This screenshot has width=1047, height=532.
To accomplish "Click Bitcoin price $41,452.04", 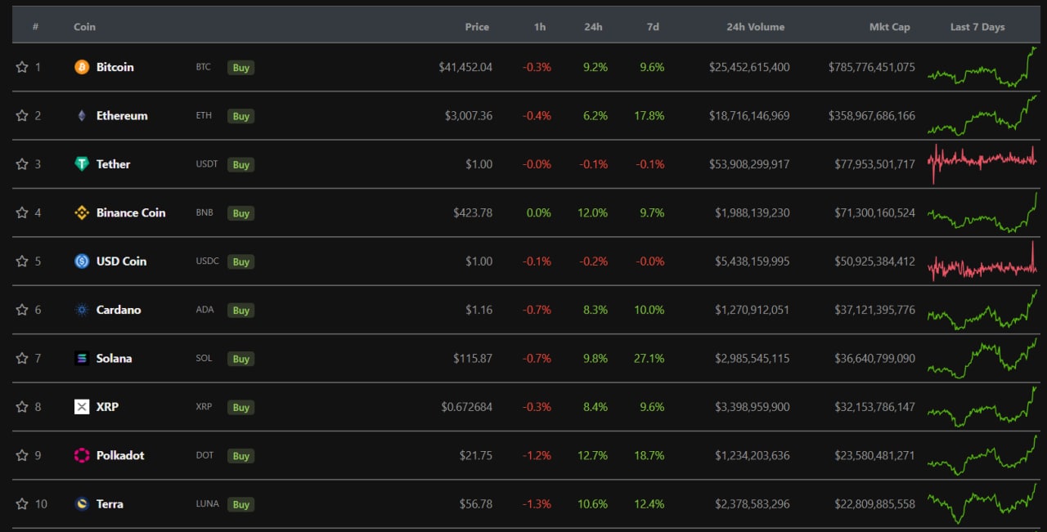I will [x=465, y=67].
